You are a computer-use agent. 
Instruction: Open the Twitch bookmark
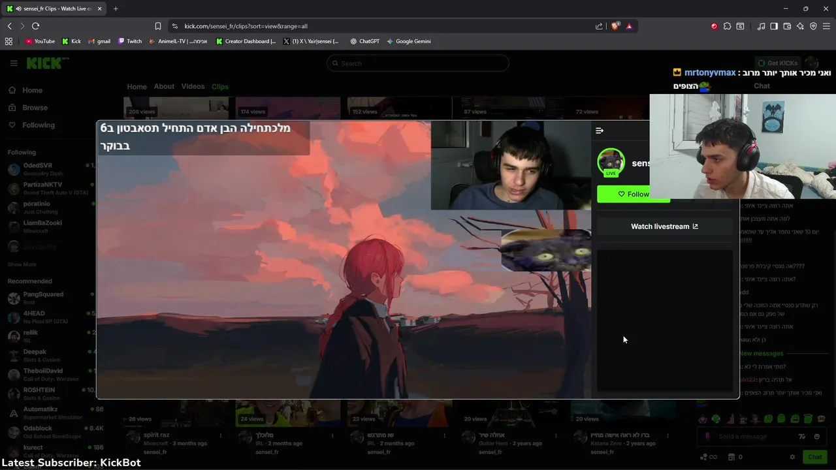click(x=130, y=41)
